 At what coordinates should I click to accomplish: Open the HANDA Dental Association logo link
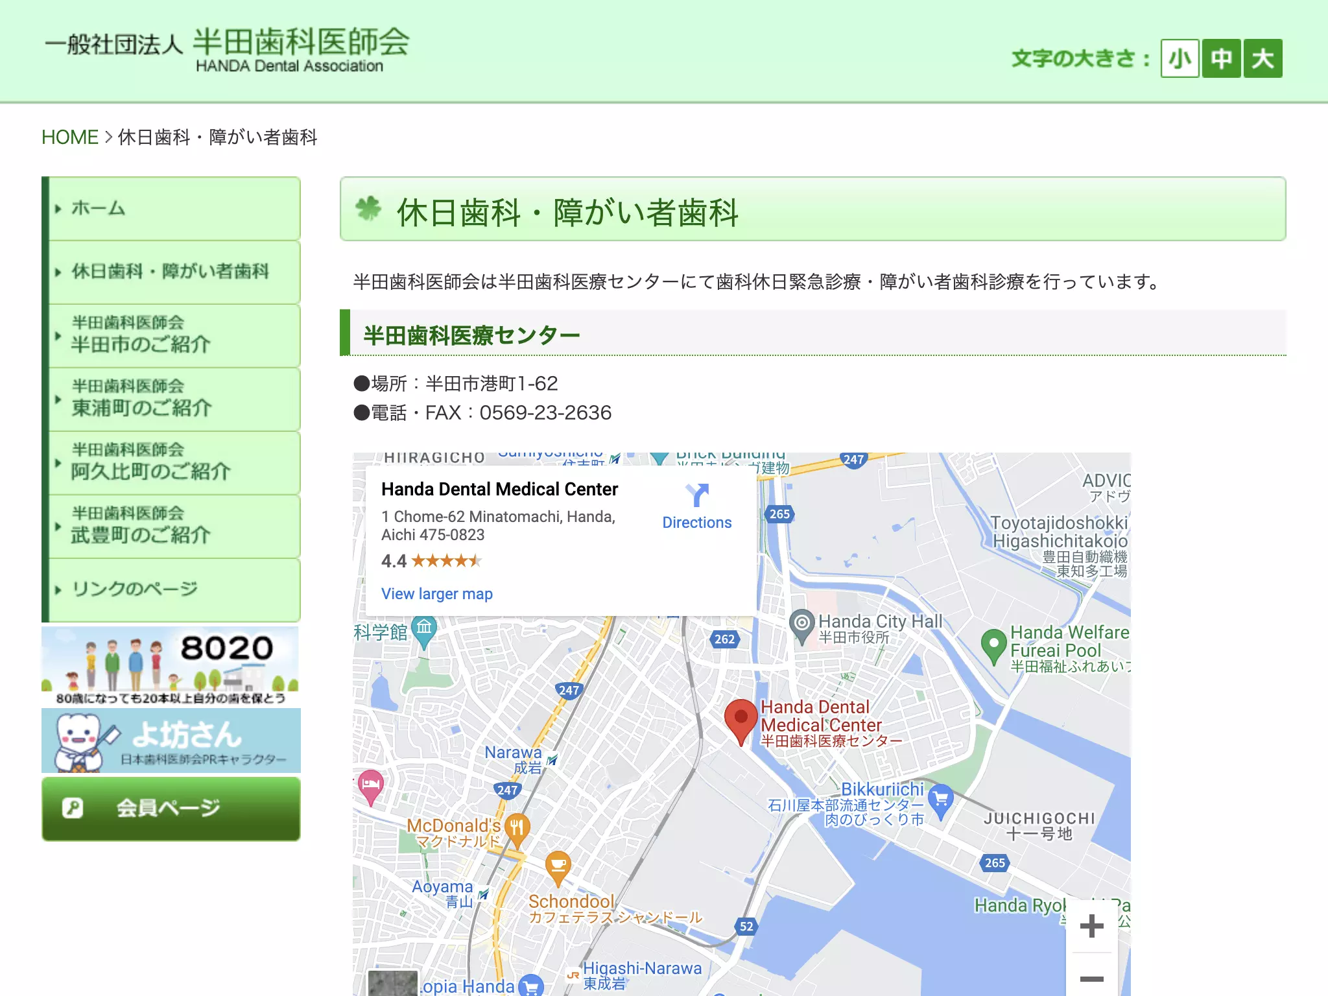(x=227, y=49)
